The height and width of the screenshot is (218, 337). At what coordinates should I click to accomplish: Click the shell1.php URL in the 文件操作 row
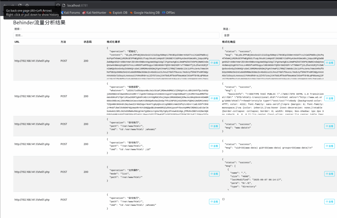point(32,172)
